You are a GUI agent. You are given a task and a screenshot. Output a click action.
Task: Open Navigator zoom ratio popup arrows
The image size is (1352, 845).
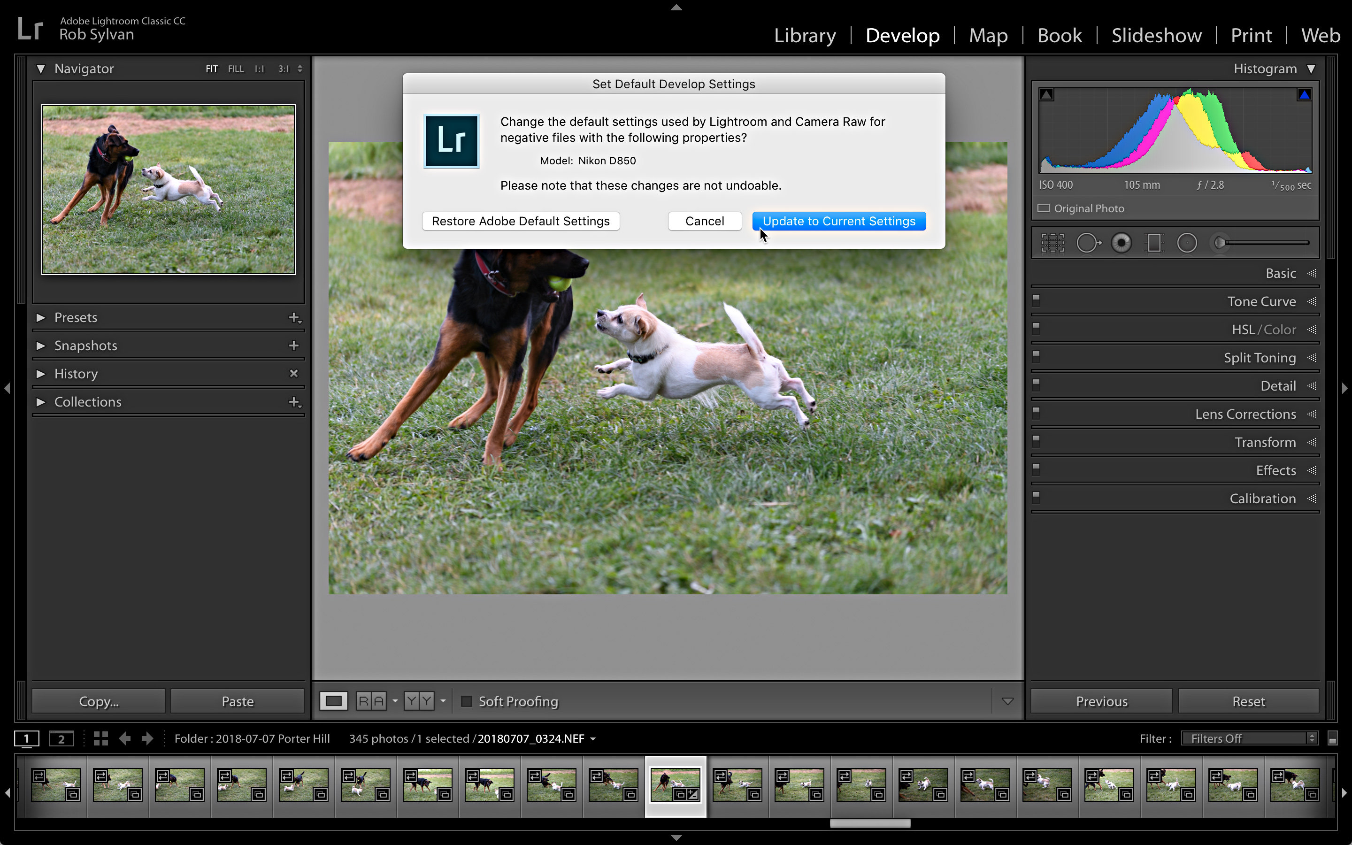click(300, 68)
